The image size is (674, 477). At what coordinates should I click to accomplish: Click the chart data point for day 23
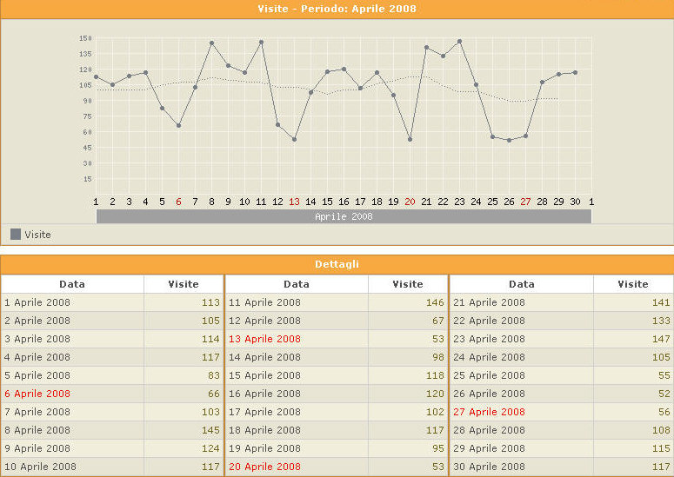coord(459,42)
